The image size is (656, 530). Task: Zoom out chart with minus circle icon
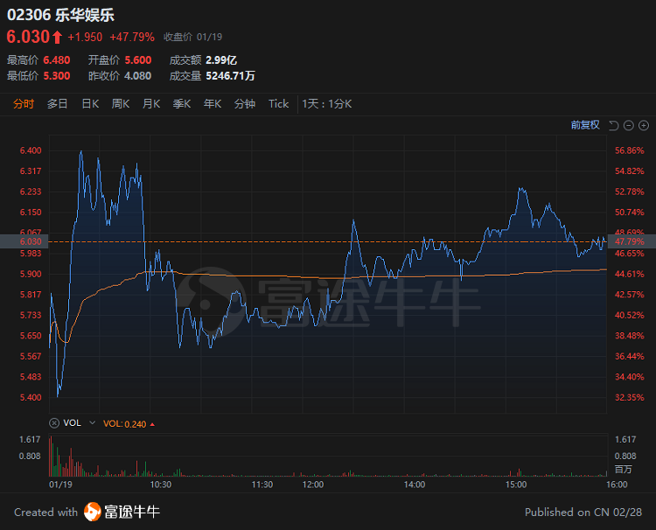point(628,125)
